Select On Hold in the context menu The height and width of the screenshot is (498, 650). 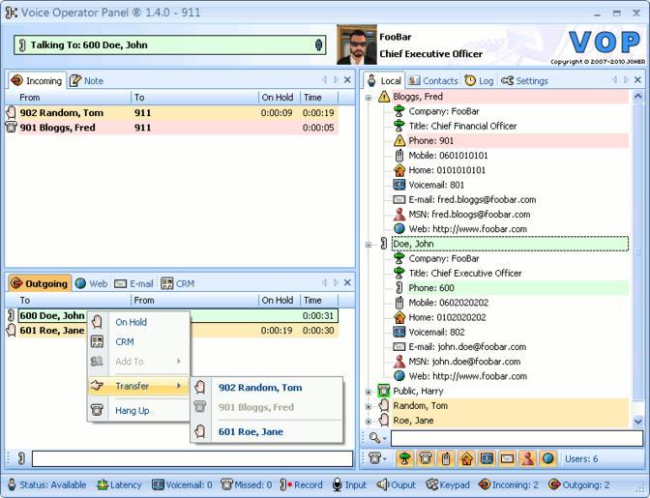[131, 322]
